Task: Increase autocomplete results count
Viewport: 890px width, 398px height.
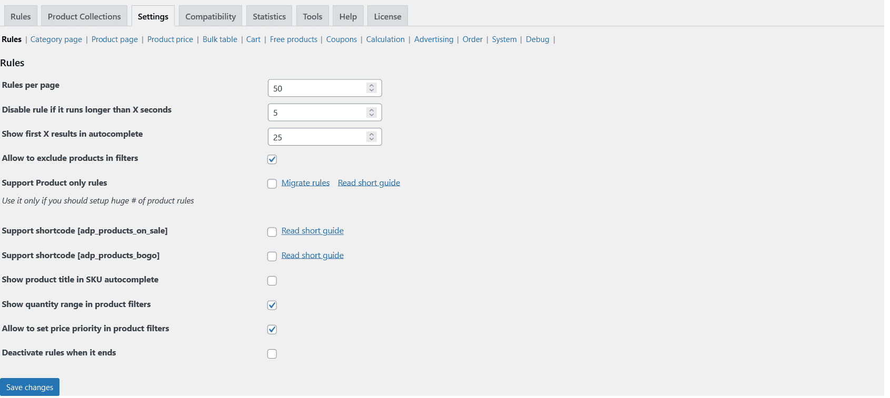Action: pos(372,135)
